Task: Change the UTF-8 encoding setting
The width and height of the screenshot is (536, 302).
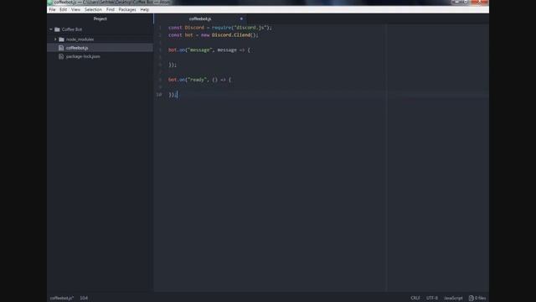Action: (432, 298)
